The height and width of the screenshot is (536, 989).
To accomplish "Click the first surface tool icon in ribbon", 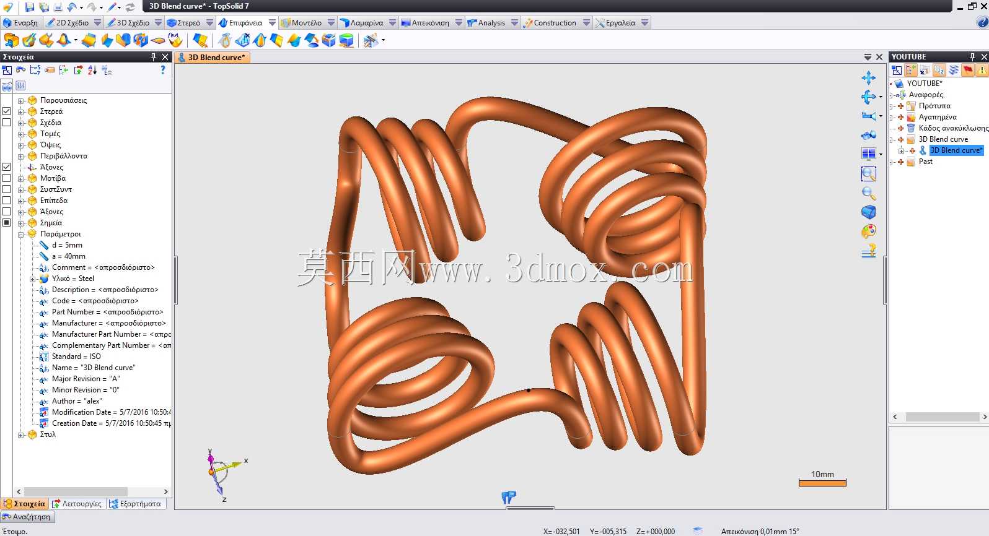I will [11, 40].
